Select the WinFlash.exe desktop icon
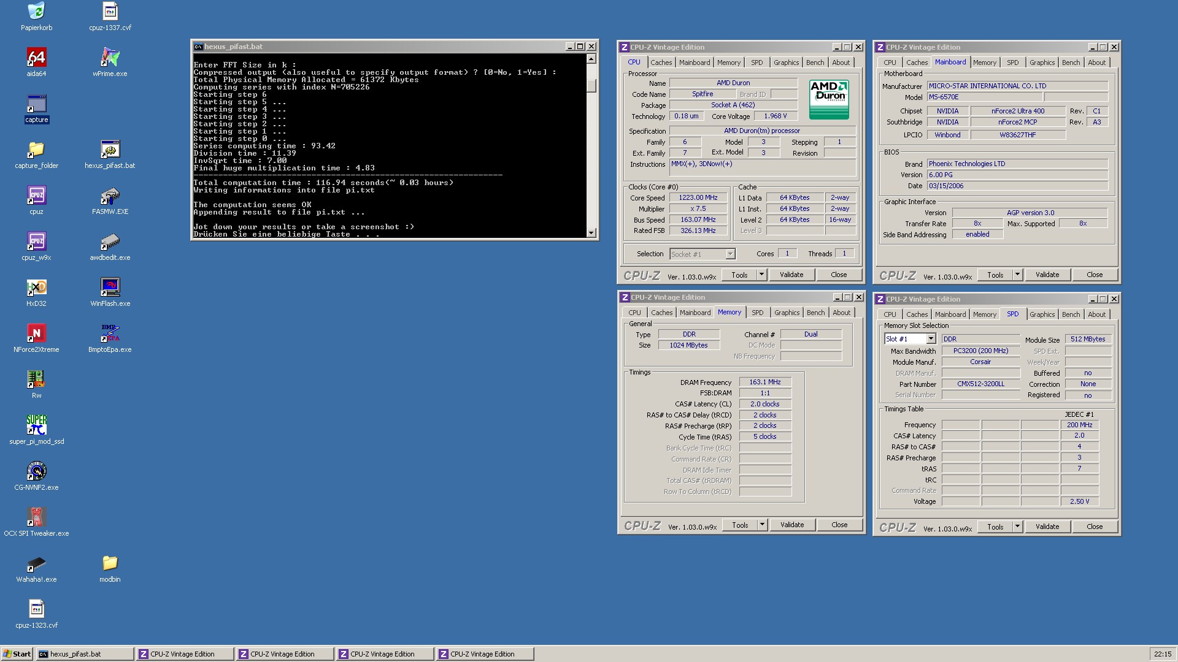Screen dimensions: 1178x662 110,287
